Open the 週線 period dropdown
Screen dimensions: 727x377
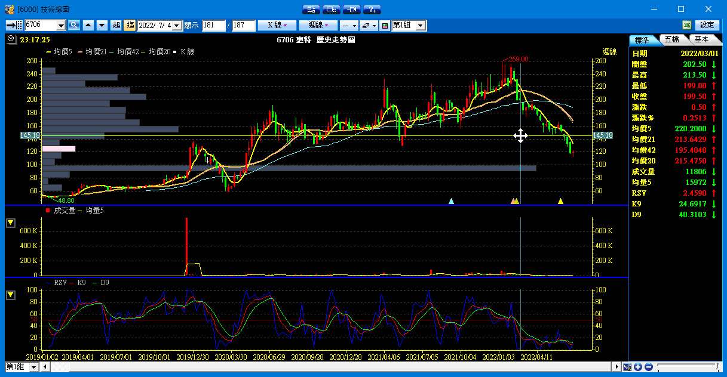pyautogui.click(x=318, y=25)
